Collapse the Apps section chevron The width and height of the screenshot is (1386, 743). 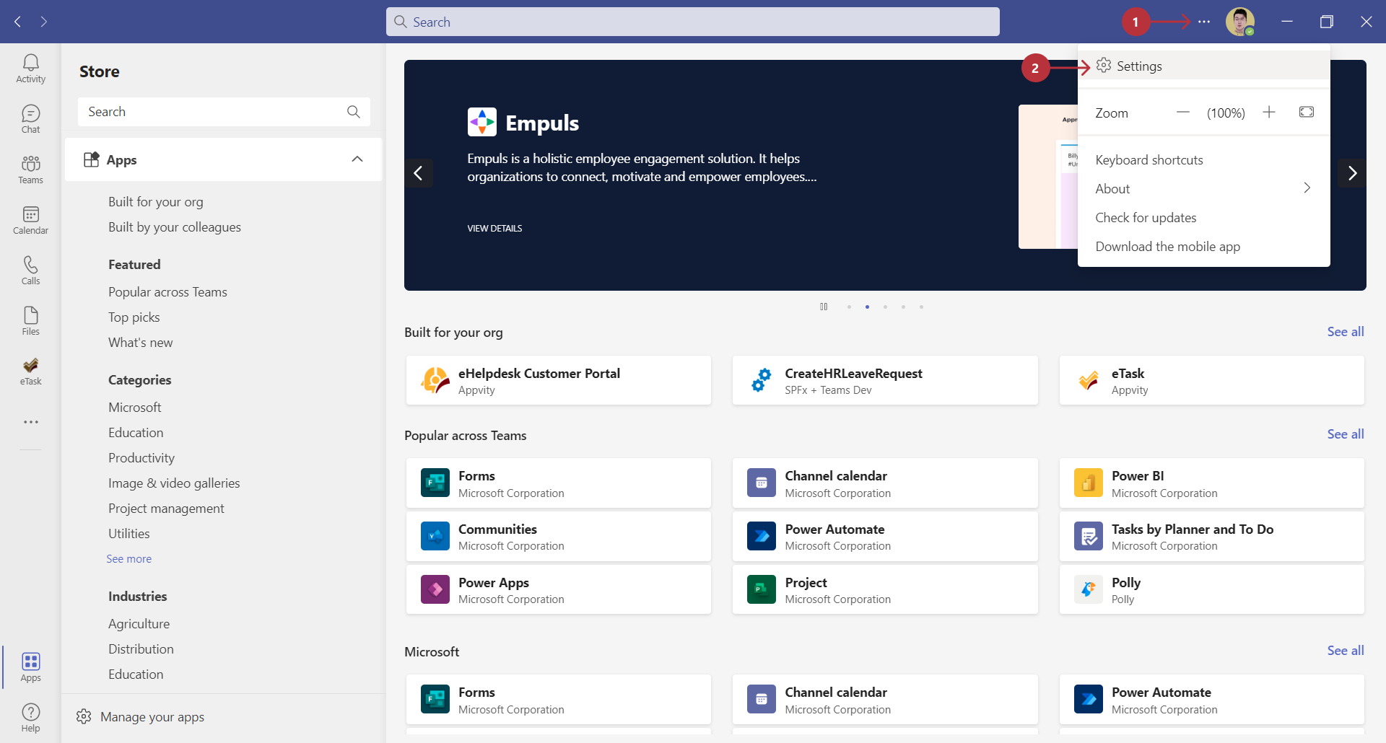coord(357,159)
